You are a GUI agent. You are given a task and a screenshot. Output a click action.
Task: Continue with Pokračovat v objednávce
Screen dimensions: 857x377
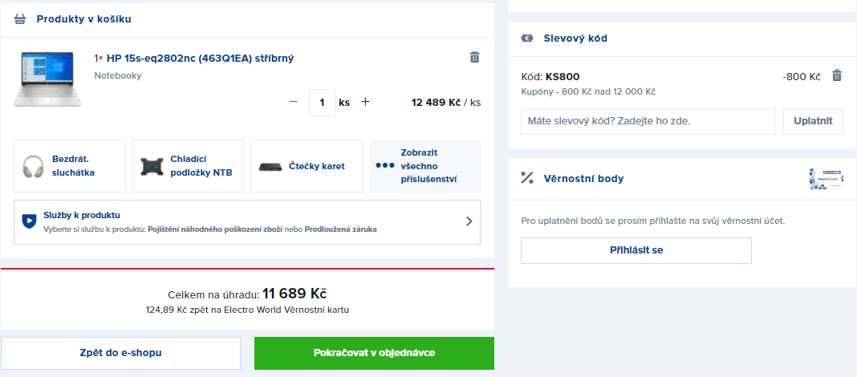pyautogui.click(x=374, y=353)
